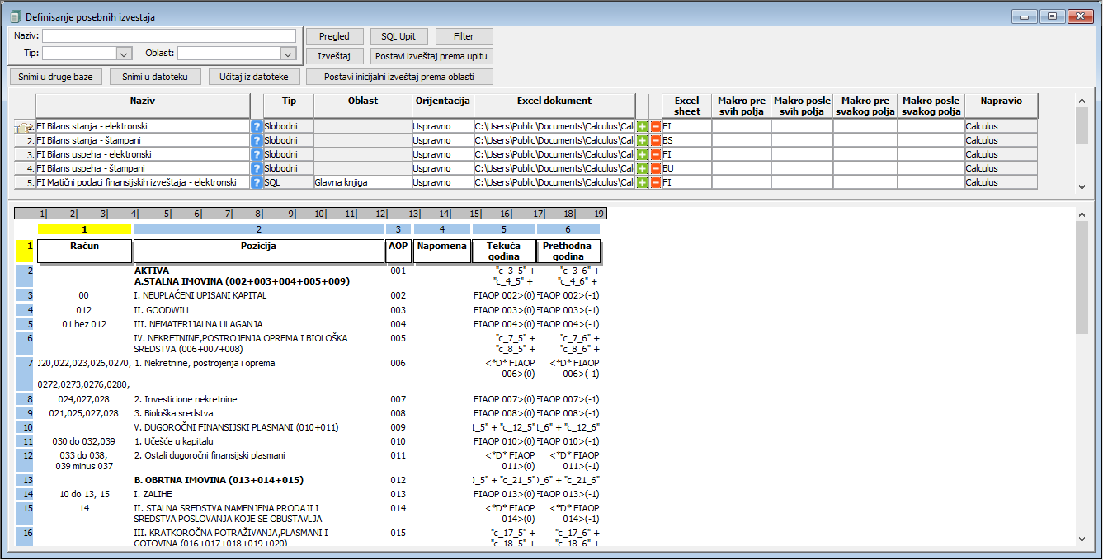Click red minus icon in FI Bilans uspeha - elektronski row
Screen dimensions: 1103x560
(656, 155)
